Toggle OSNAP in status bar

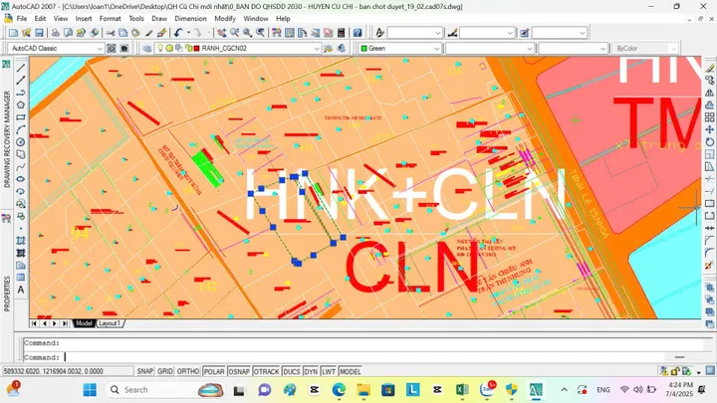[239, 371]
